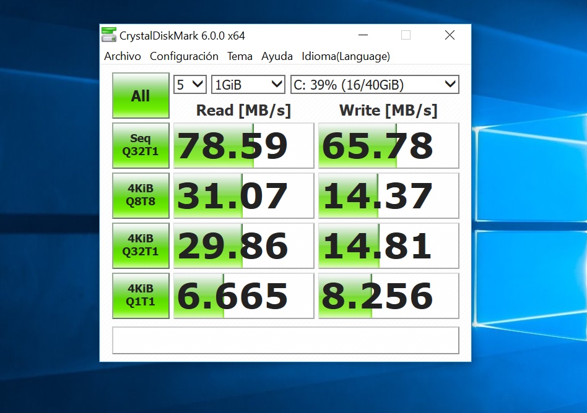Run the Seq Q32T1 test

point(141,145)
